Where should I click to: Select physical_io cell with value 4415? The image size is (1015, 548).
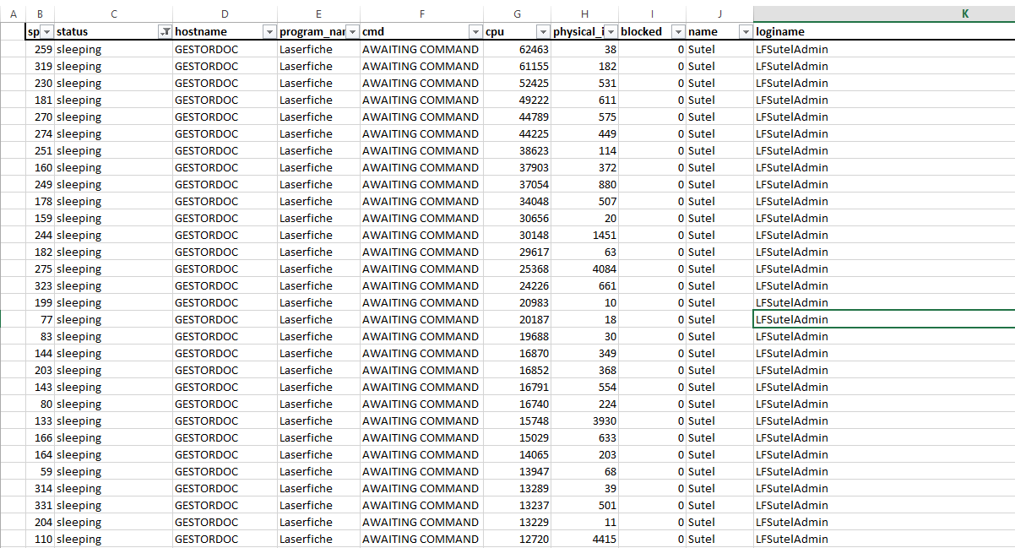pos(584,539)
